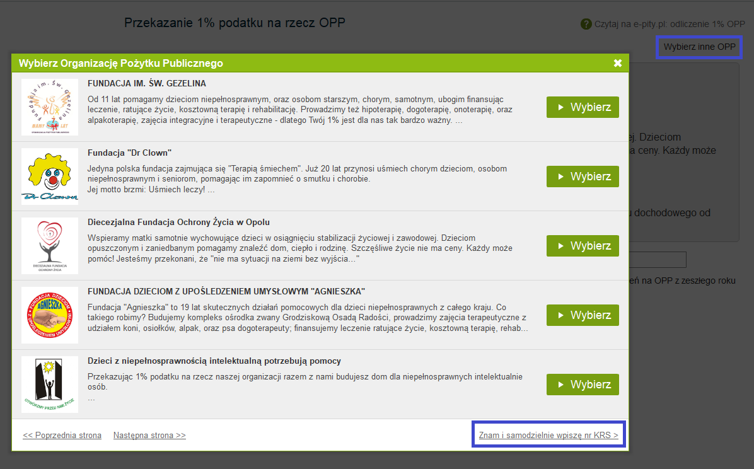Open Czytaj na e-pity.pl: odliczenie 1% OPP

tap(670, 23)
